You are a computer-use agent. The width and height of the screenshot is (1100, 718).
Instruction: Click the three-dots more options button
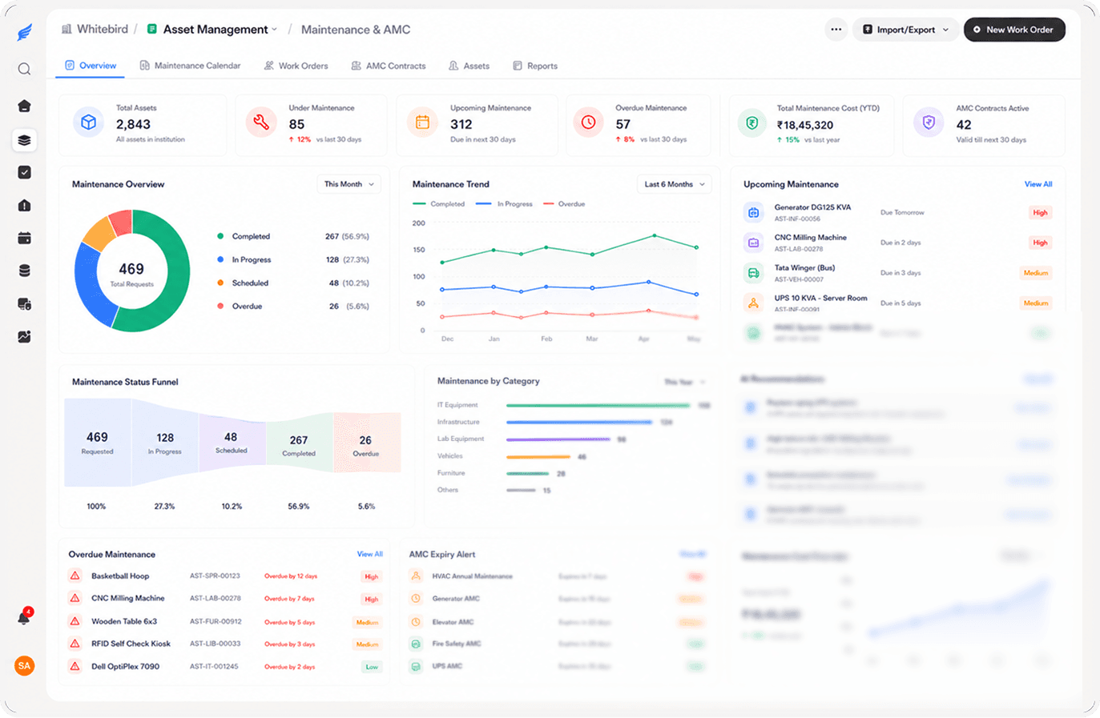pyautogui.click(x=836, y=30)
